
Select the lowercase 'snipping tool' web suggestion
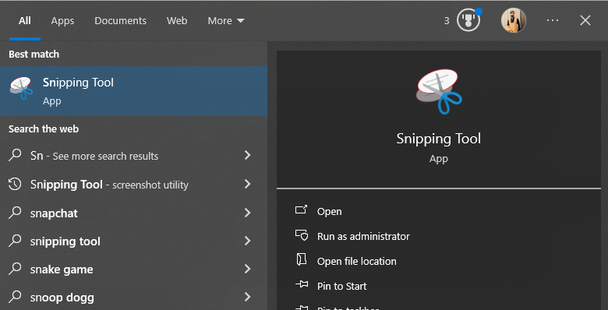pos(133,241)
